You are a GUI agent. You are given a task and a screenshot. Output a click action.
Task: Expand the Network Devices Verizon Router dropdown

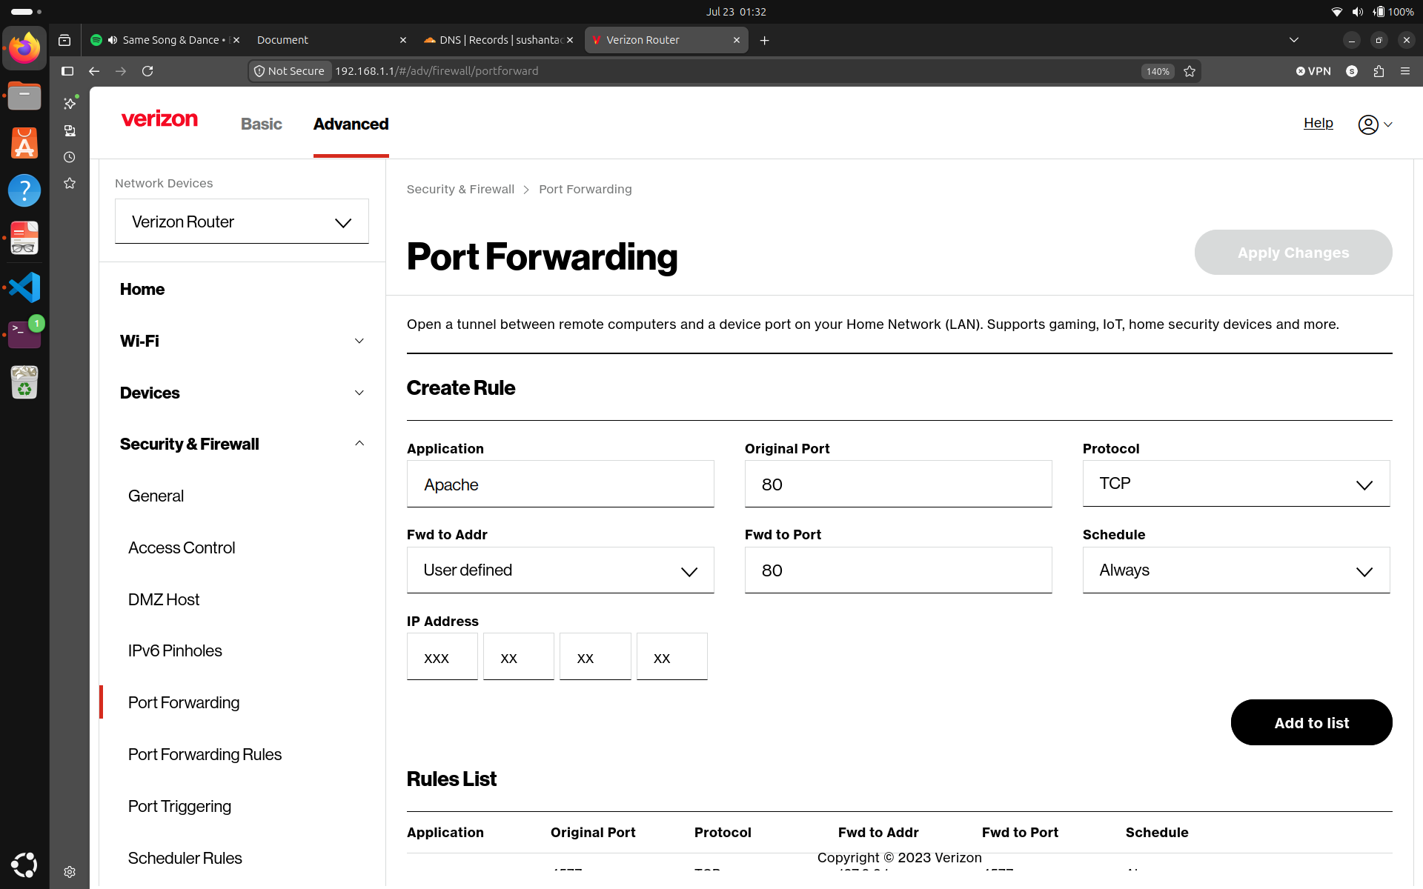242,222
